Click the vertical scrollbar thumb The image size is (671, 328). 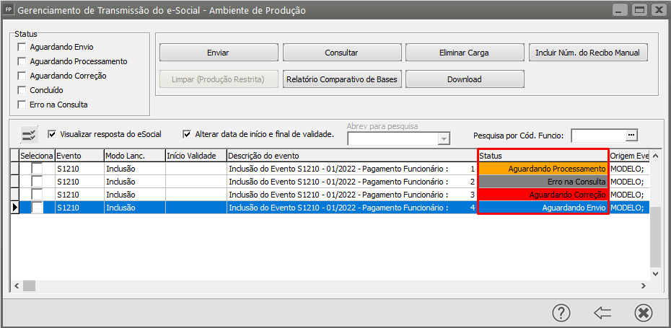656,236
